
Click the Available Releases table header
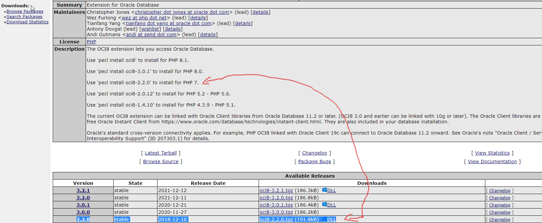point(310,176)
